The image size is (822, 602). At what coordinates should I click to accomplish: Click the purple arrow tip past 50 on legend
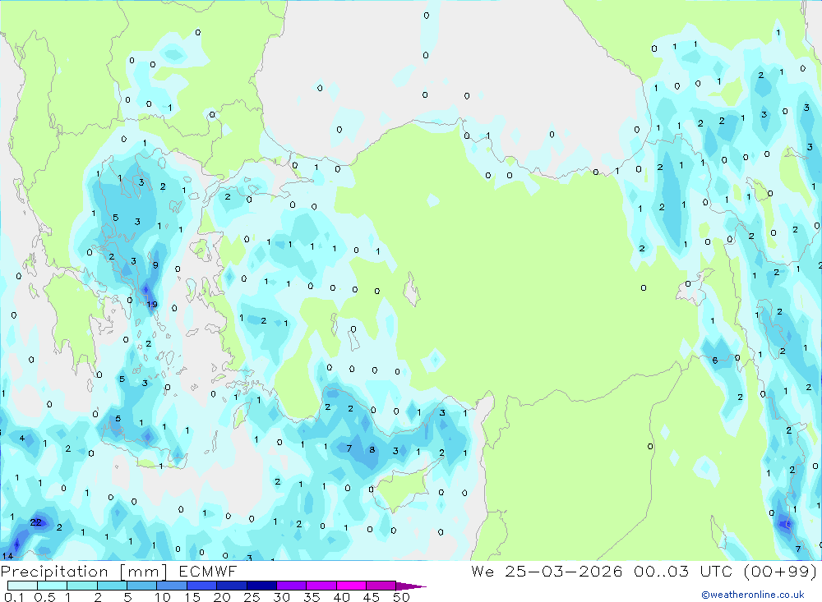pyautogui.click(x=411, y=586)
